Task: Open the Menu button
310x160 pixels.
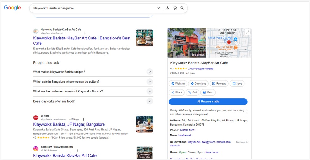Action: [208, 92]
